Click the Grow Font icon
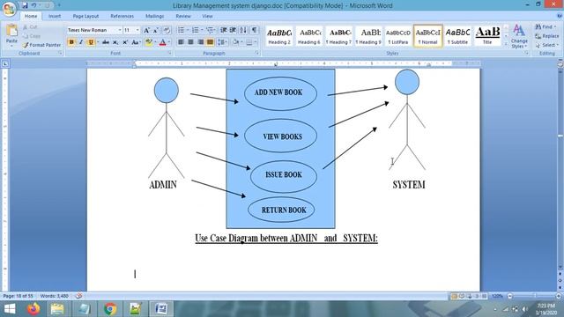Image resolution: width=564 pixels, height=317 pixels. [146, 30]
